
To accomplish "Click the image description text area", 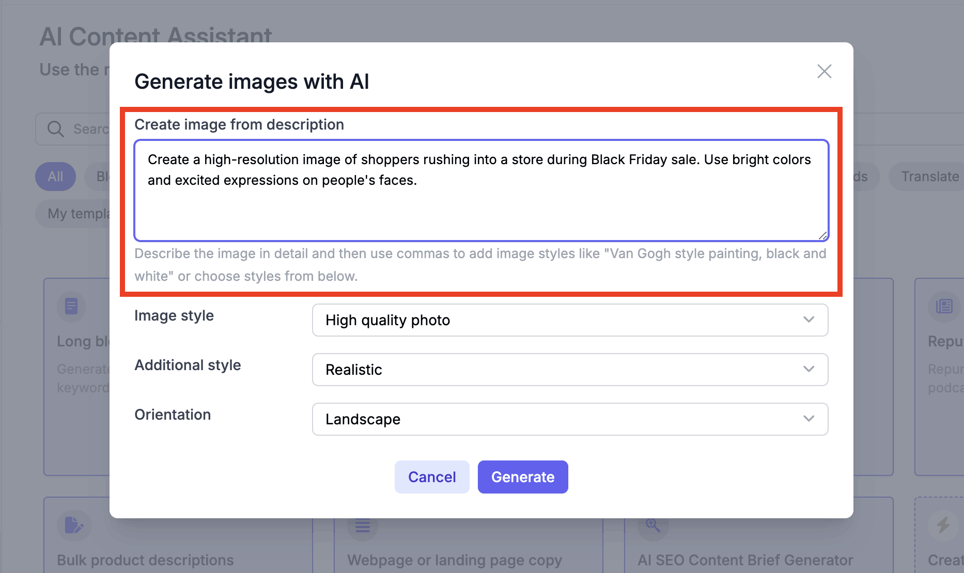I will (481, 190).
